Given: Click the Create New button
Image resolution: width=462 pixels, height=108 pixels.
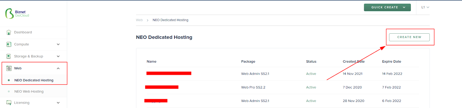Looking at the screenshot, I should point(409,37).
